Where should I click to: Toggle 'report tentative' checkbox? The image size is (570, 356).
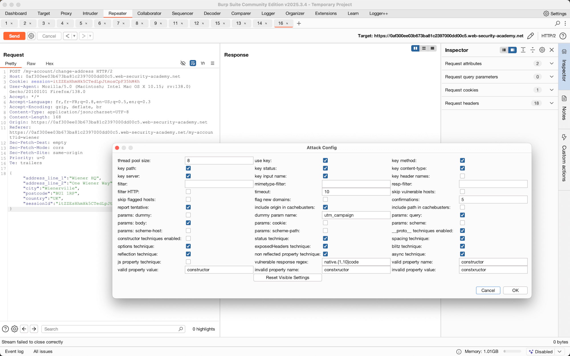coord(188,207)
